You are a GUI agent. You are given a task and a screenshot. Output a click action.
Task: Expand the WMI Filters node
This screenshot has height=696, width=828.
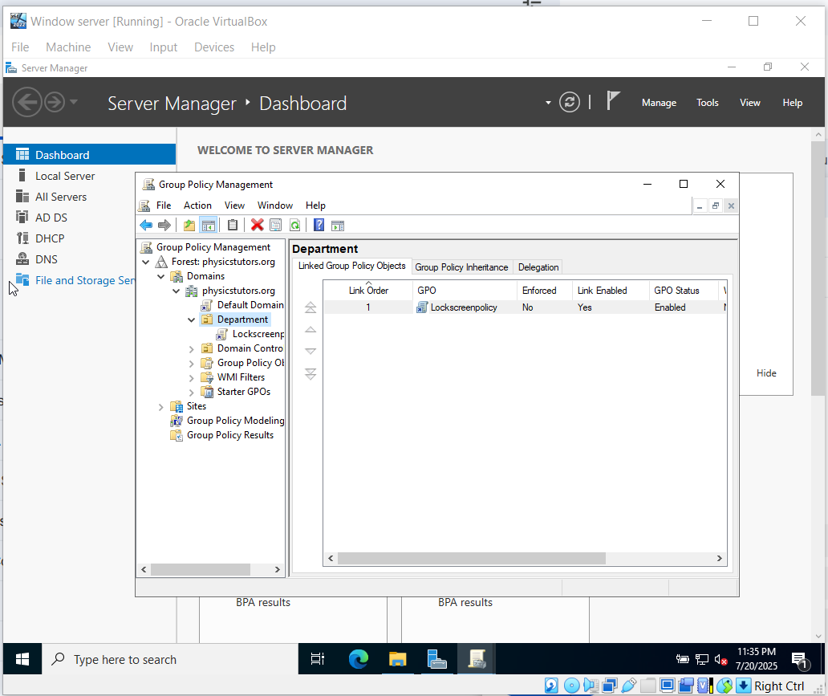click(x=192, y=377)
